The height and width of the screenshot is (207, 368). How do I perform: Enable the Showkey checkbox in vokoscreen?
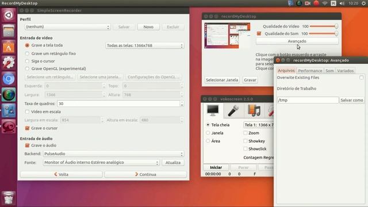tap(246, 141)
